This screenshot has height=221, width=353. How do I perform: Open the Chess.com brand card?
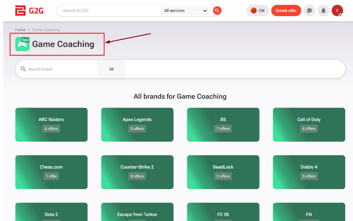[x=51, y=172]
